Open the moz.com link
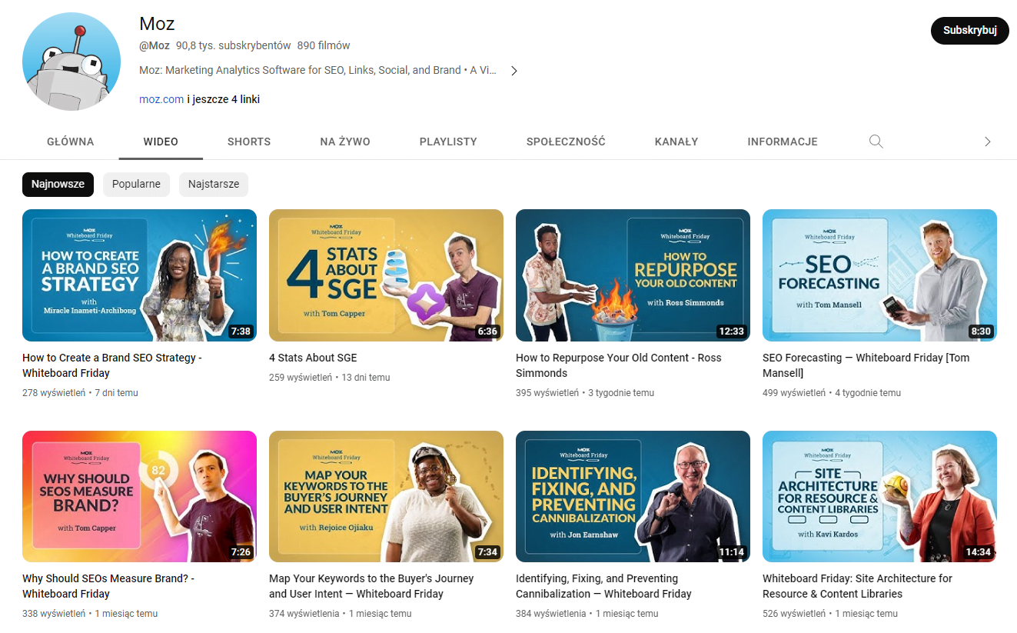The image size is (1017, 633). tap(161, 99)
